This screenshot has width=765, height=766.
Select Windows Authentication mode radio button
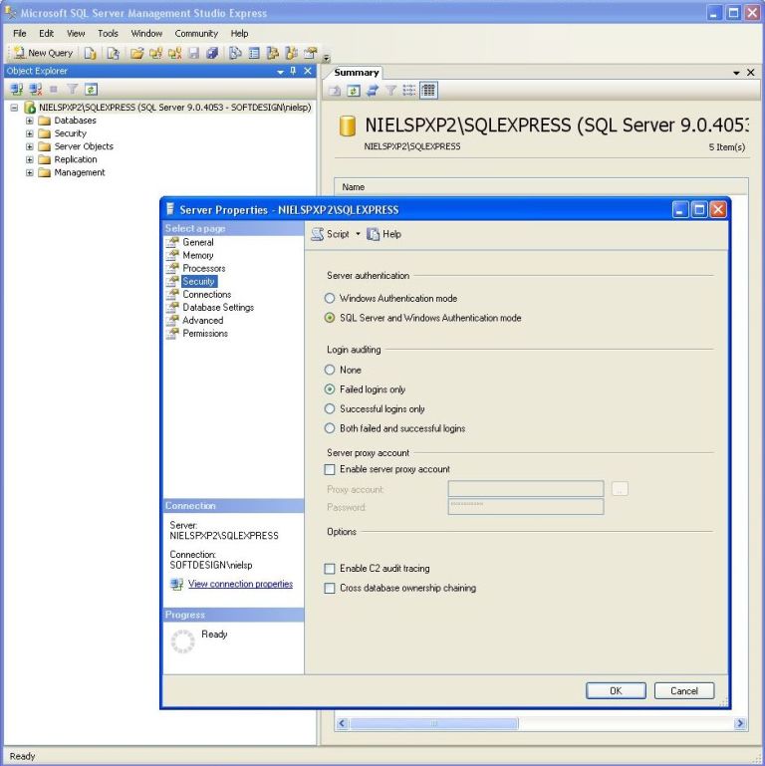pos(330,298)
